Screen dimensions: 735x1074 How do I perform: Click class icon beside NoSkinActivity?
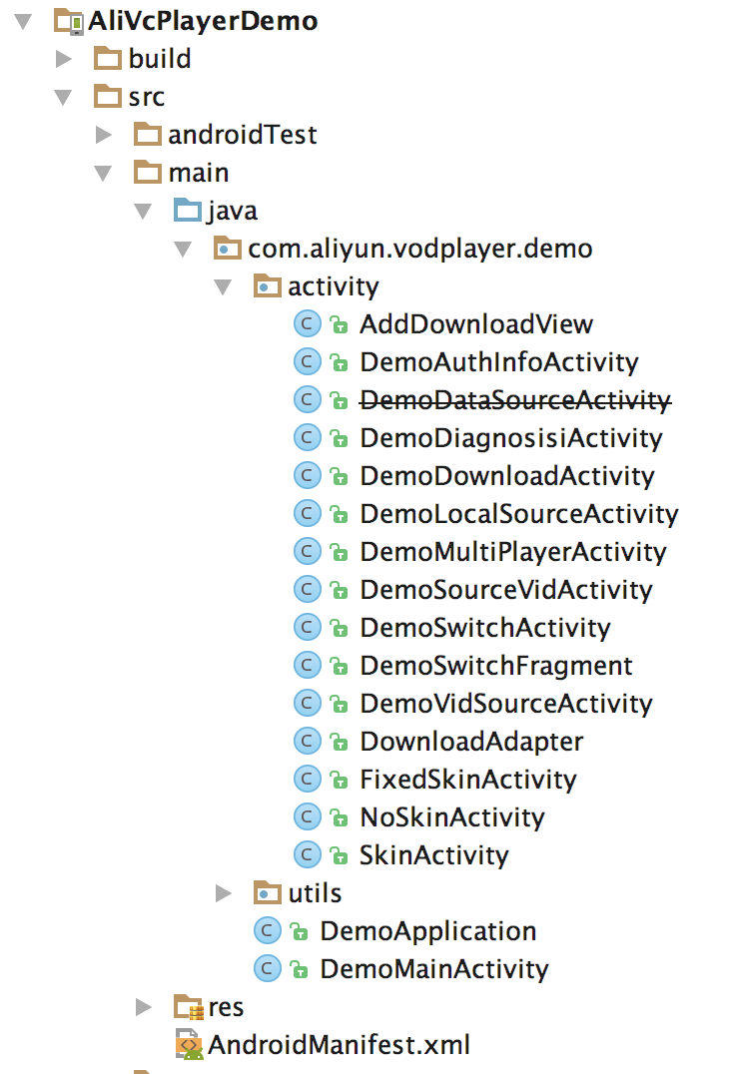click(308, 816)
